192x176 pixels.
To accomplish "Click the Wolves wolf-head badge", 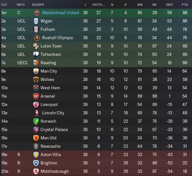I will pos(36,80).
